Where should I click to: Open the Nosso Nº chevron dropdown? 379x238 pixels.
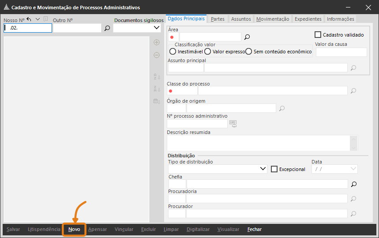coord(38,19)
